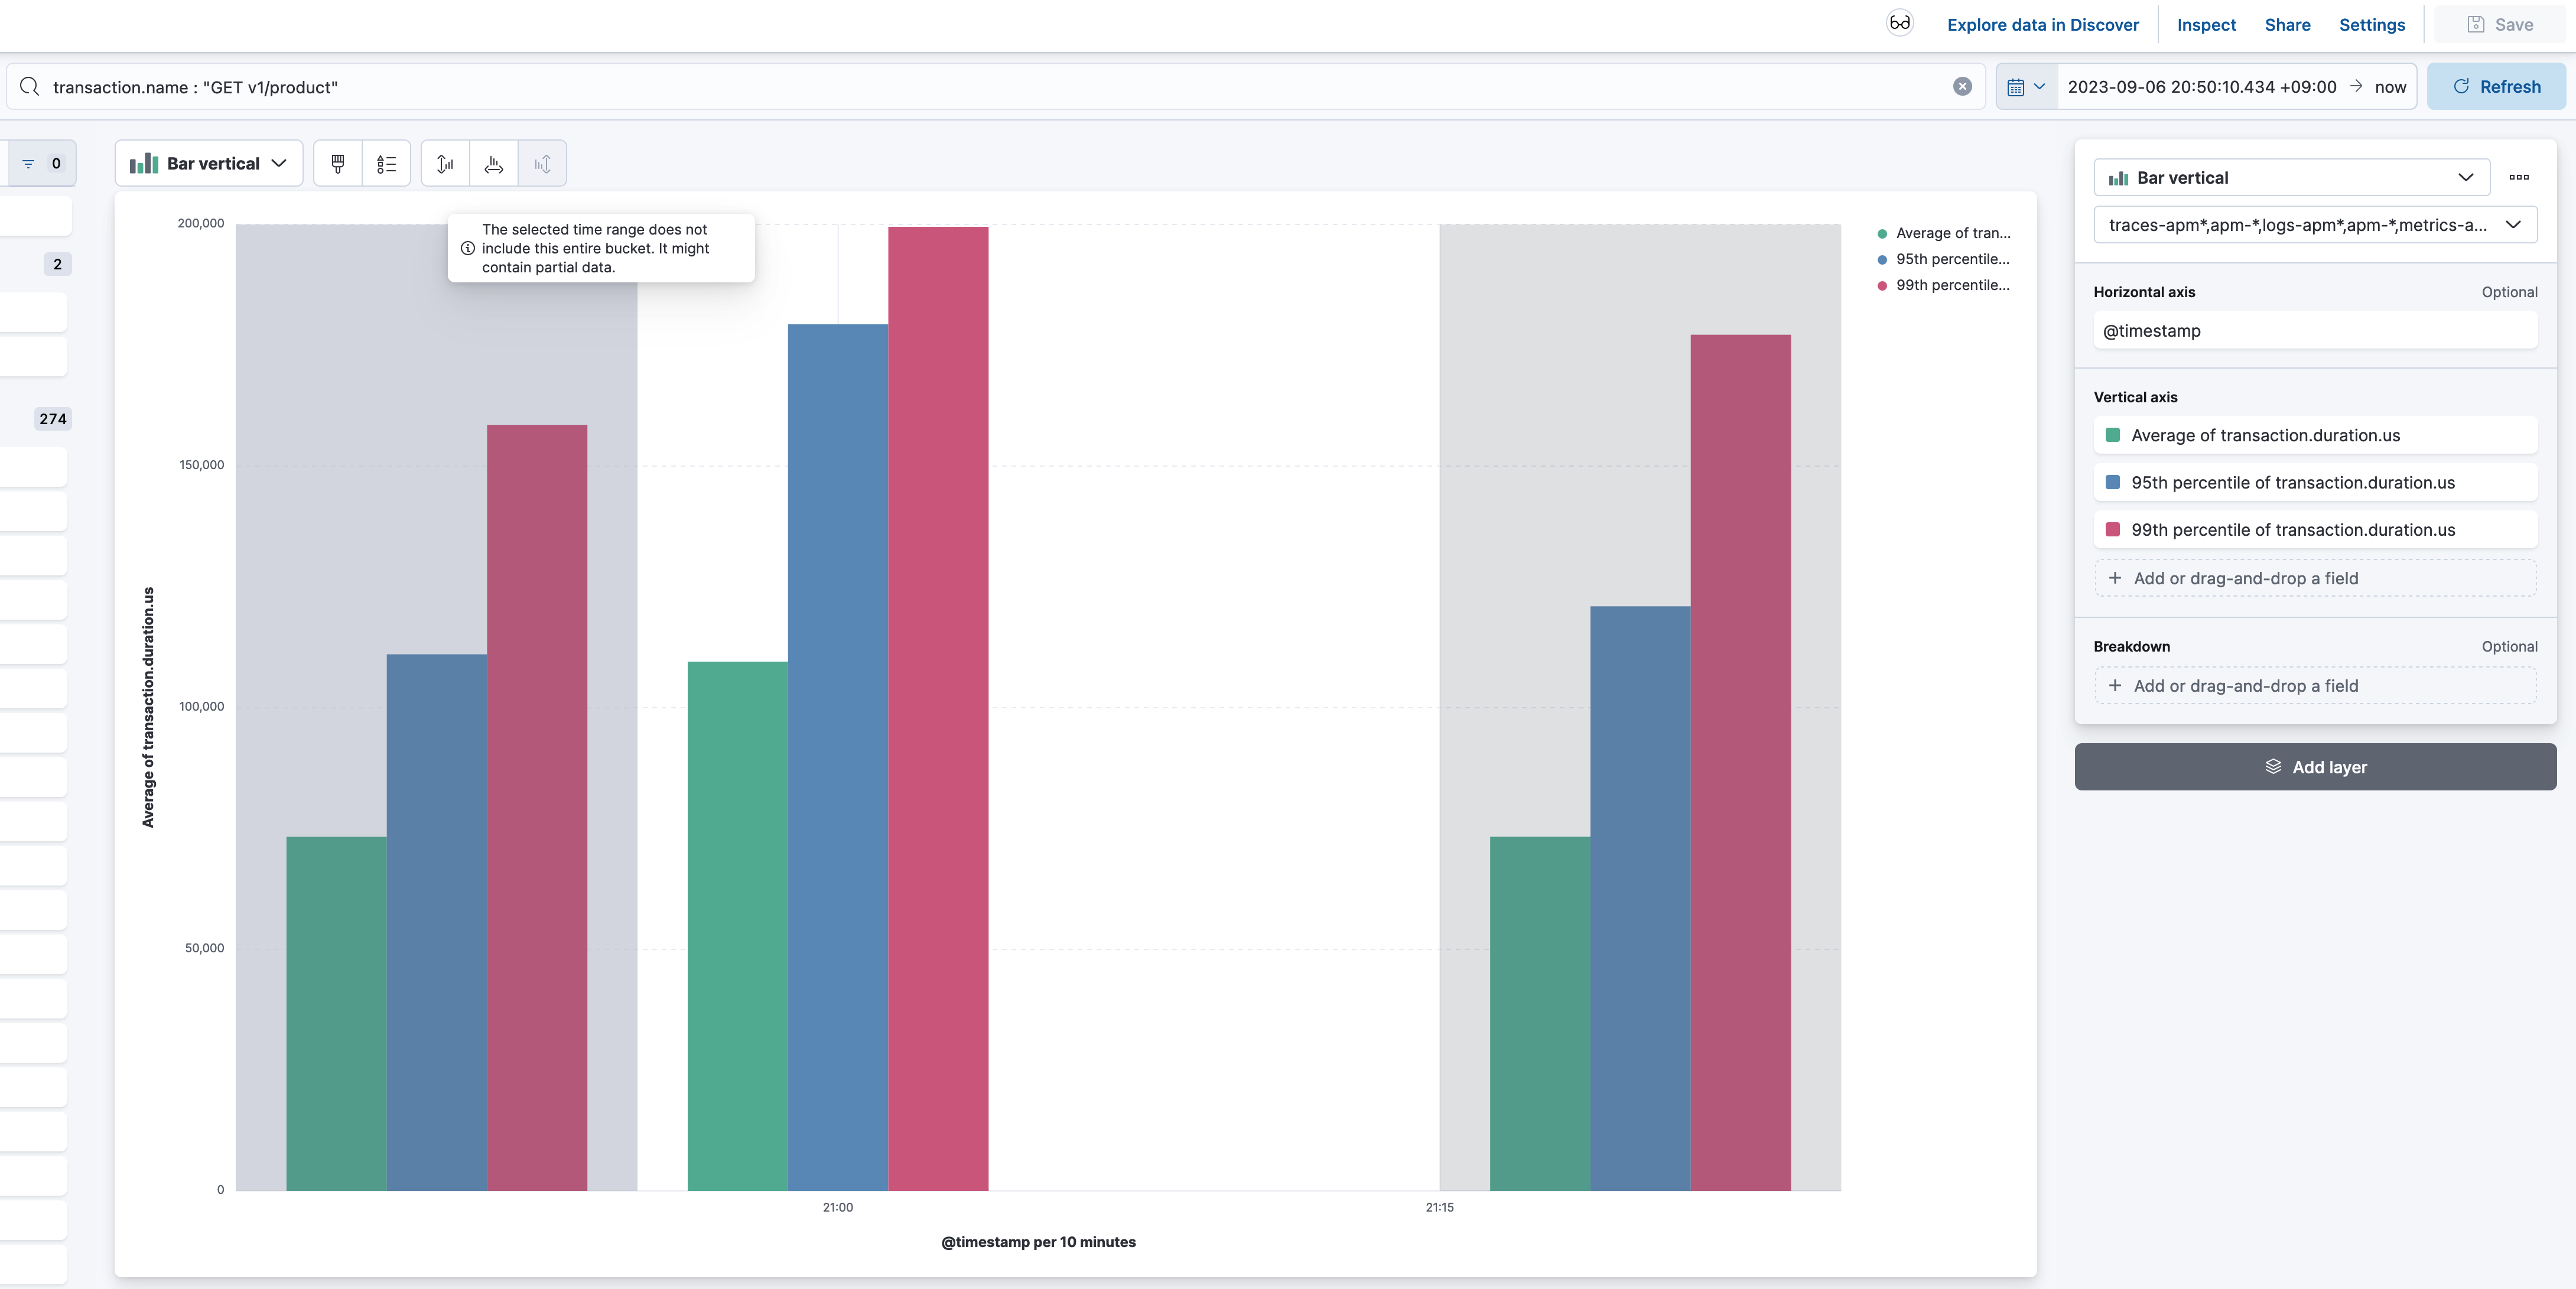Open the bottom axis settings icon
The image size is (2576, 1289).
pos(493,163)
